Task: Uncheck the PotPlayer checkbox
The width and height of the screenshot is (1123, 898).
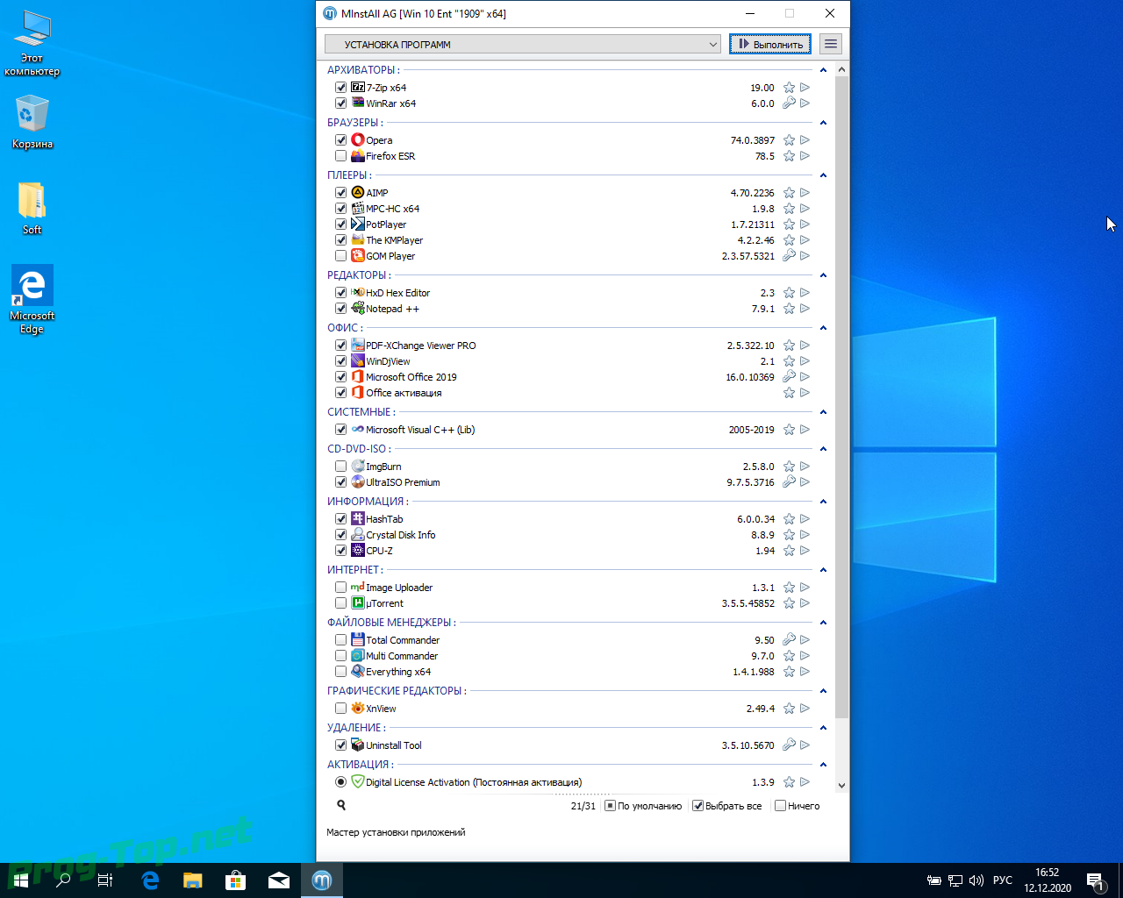Action: (340, 224)
